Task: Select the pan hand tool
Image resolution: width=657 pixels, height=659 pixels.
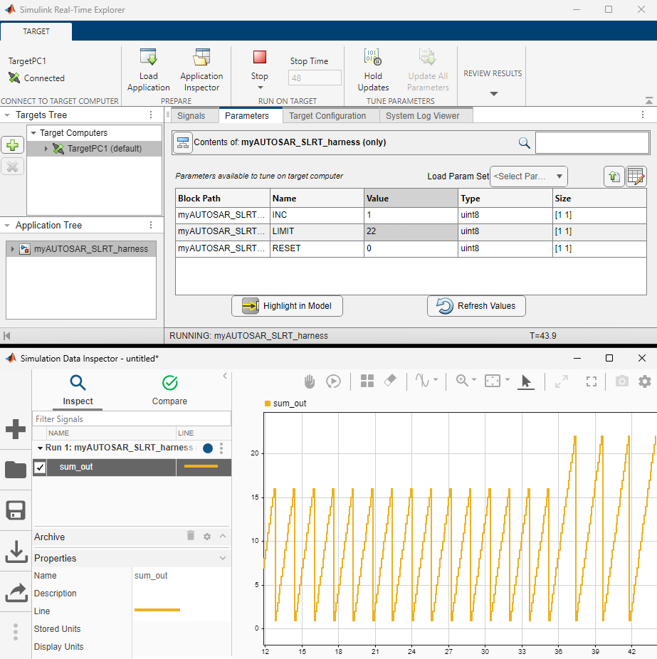Action: 310,381
